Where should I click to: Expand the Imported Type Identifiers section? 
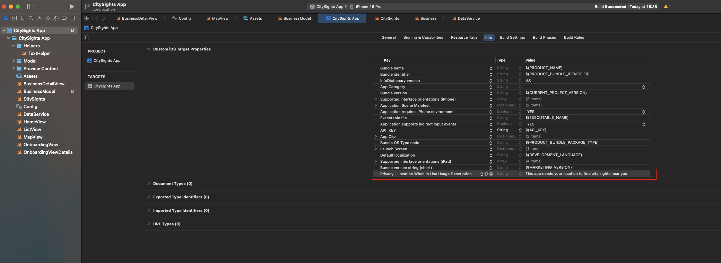(149, 210)
